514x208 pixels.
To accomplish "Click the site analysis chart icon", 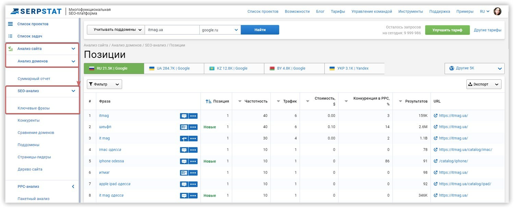I will click(10, 49).
